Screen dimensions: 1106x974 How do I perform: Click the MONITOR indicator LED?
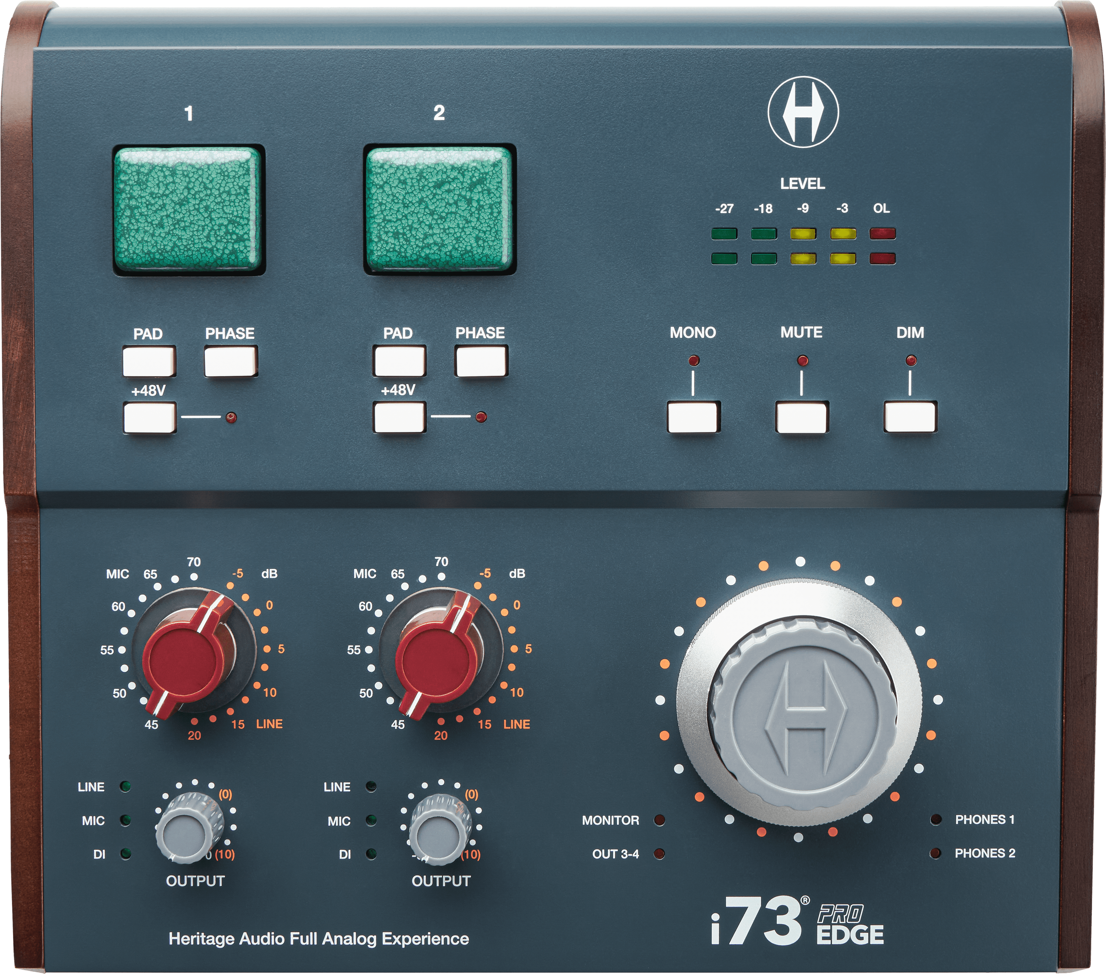pyautogui.click(x=659, y=820)
